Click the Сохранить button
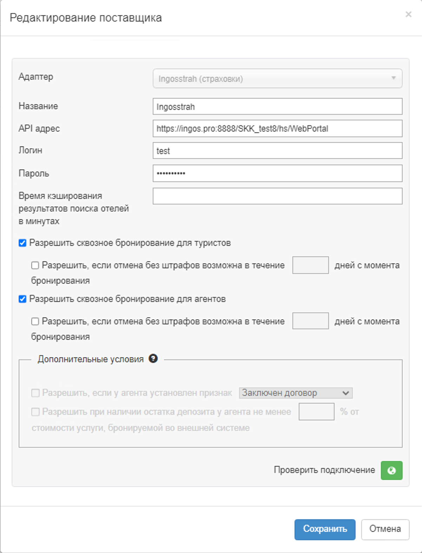 [x=325, y=529]
